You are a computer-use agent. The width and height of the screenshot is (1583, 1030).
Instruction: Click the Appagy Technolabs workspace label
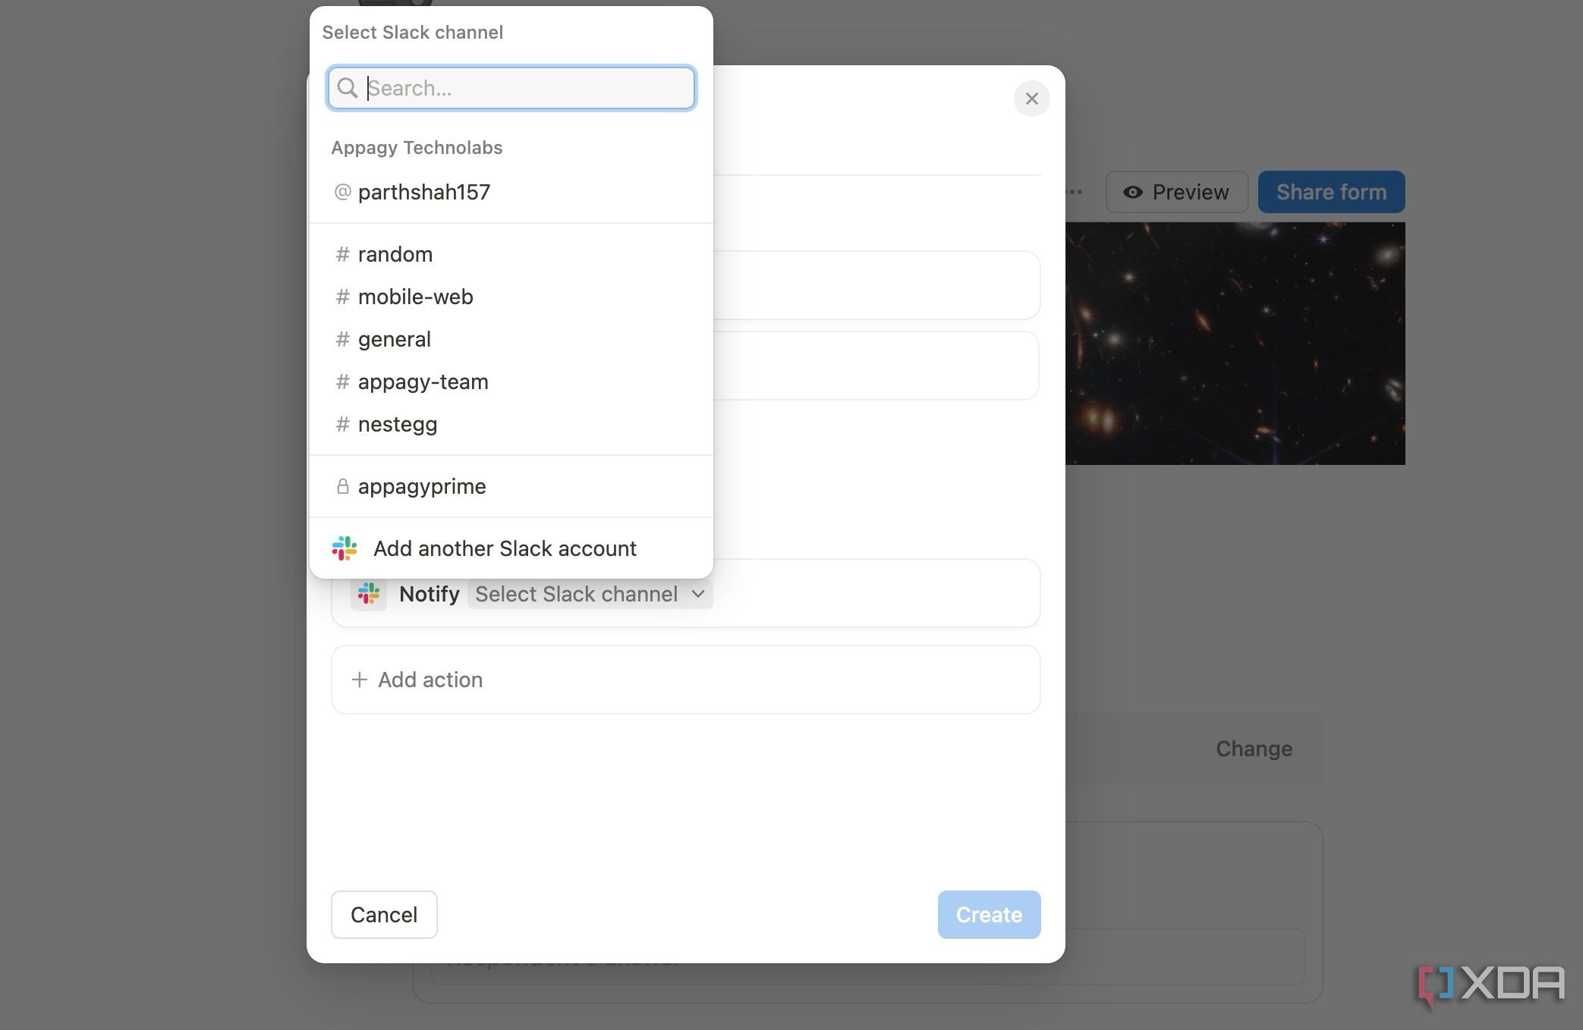(x=417, y=148)
